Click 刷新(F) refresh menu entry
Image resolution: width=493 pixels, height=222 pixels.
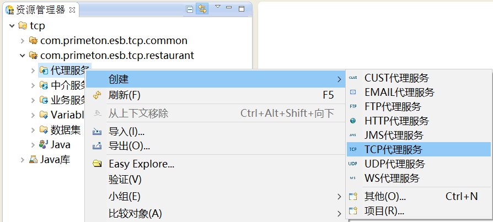(x=124, y=95)
